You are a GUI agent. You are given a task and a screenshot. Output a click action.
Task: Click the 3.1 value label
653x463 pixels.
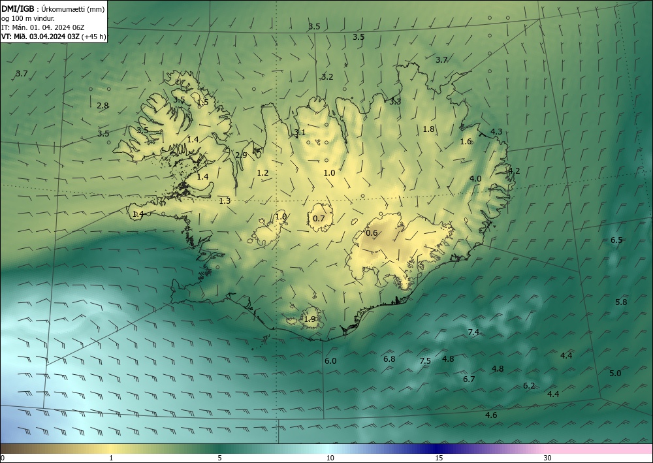pos(300,133)
